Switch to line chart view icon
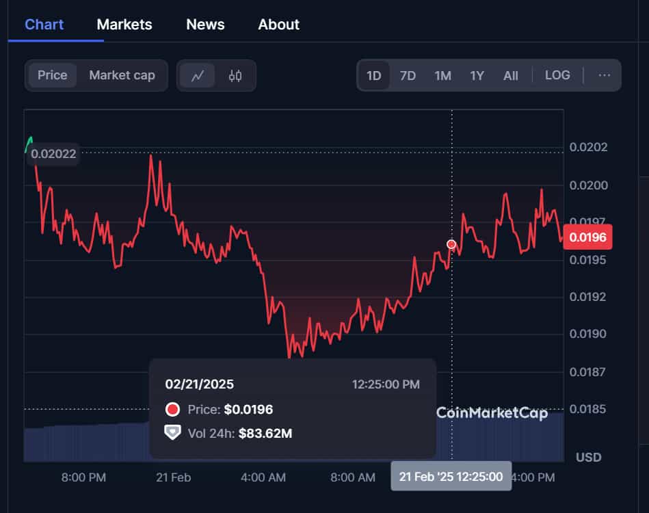The height and width of the screenshot is (513, 649). point(198,76)
